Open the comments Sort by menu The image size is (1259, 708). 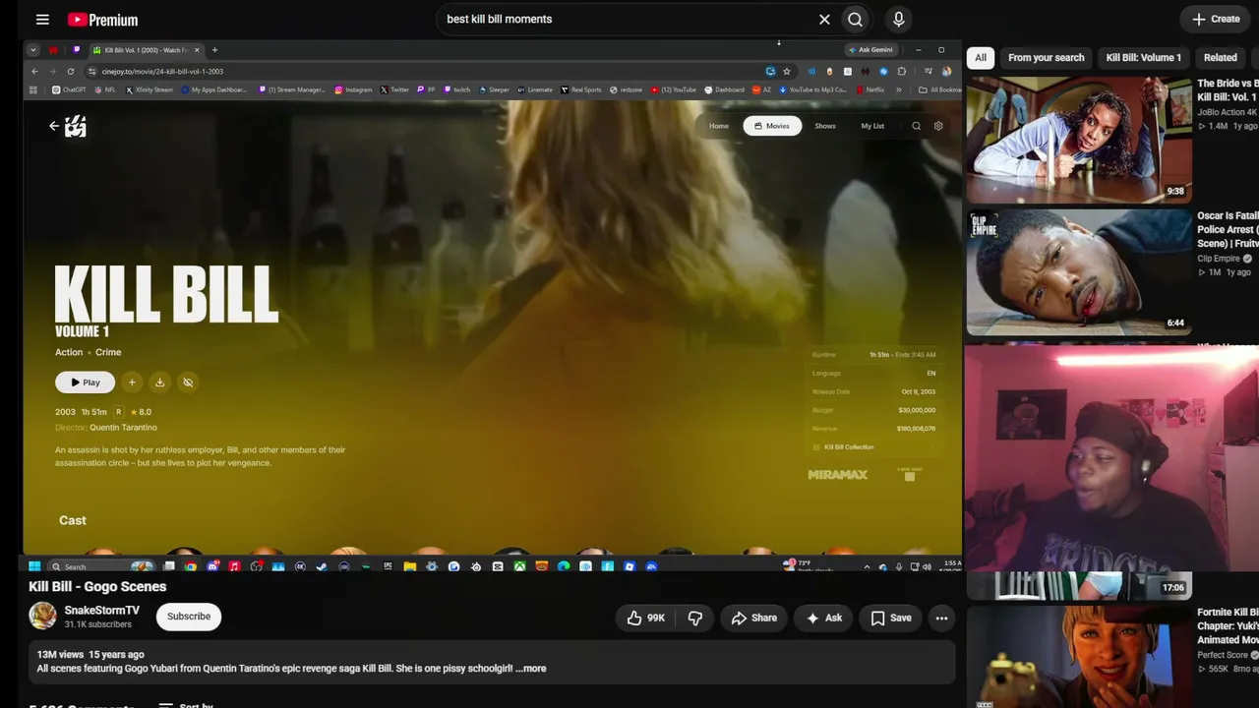(187, 705)
